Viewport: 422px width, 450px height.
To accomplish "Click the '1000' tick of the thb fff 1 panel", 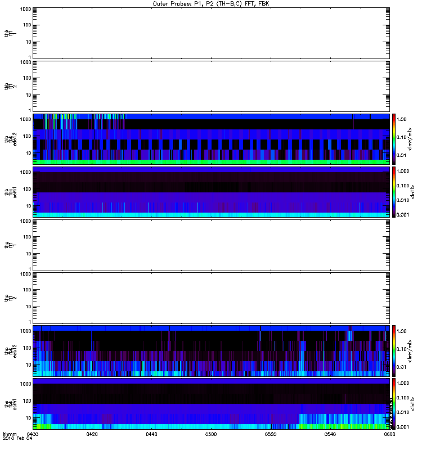I will pos(25,9).
